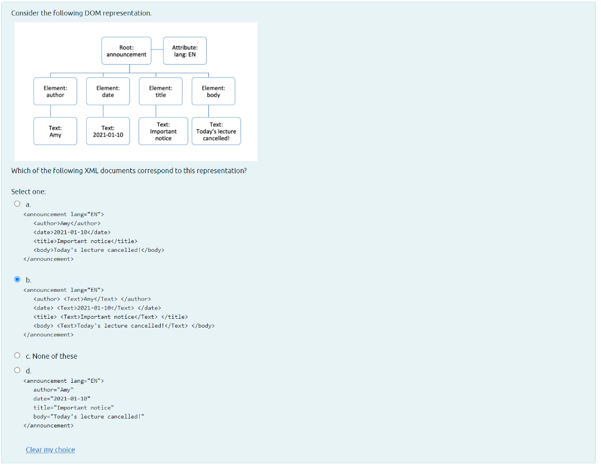The width and height of the screenshot is (601, 465).
Task: Click the Attribute: lang: EN box
Action: [x=185, y=50]
